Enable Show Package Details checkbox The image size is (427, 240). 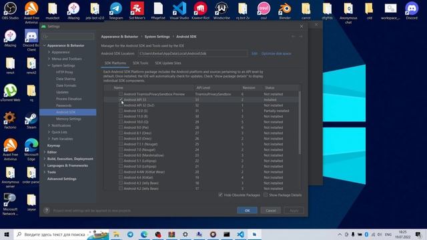pyautogui.click(x=266, y=195)
